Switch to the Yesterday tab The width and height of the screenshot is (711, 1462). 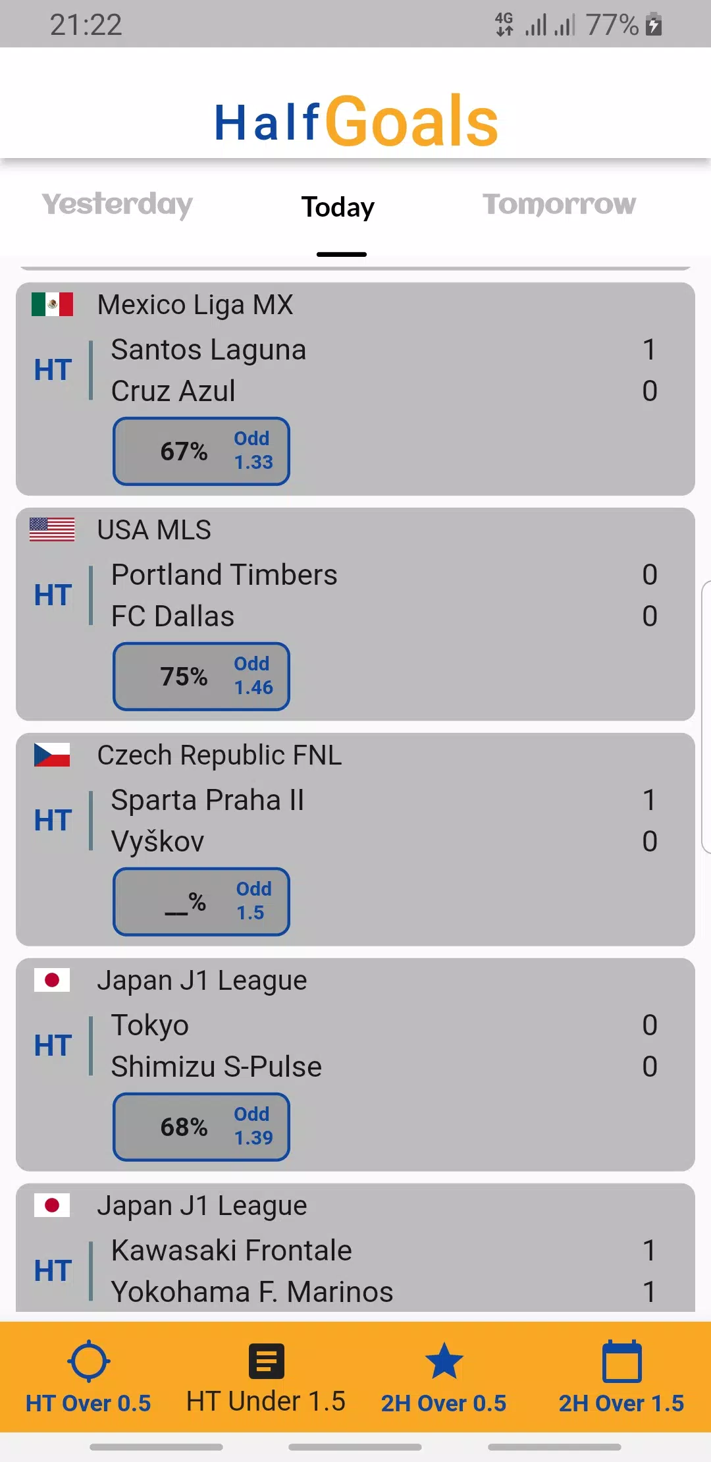[x=117, y=205]
